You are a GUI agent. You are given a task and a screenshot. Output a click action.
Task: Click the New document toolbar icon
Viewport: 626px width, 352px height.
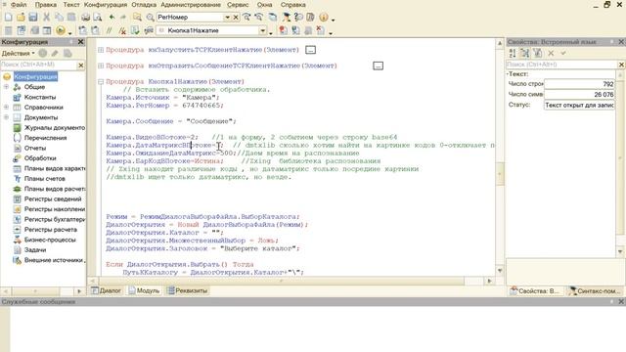coord(9,18)
